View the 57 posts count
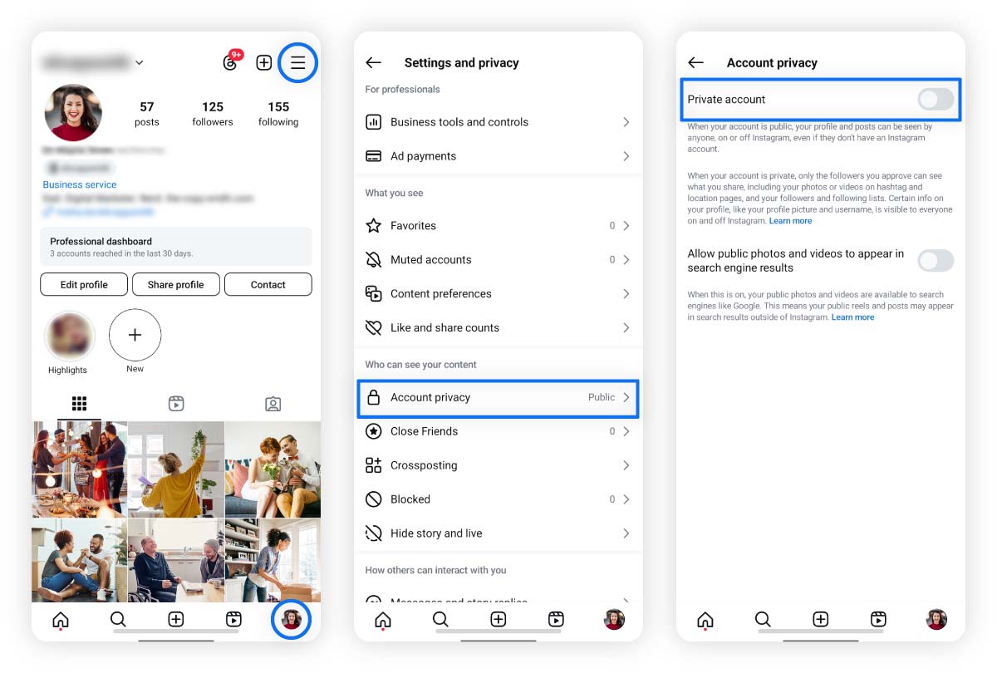 coord(146,114)
